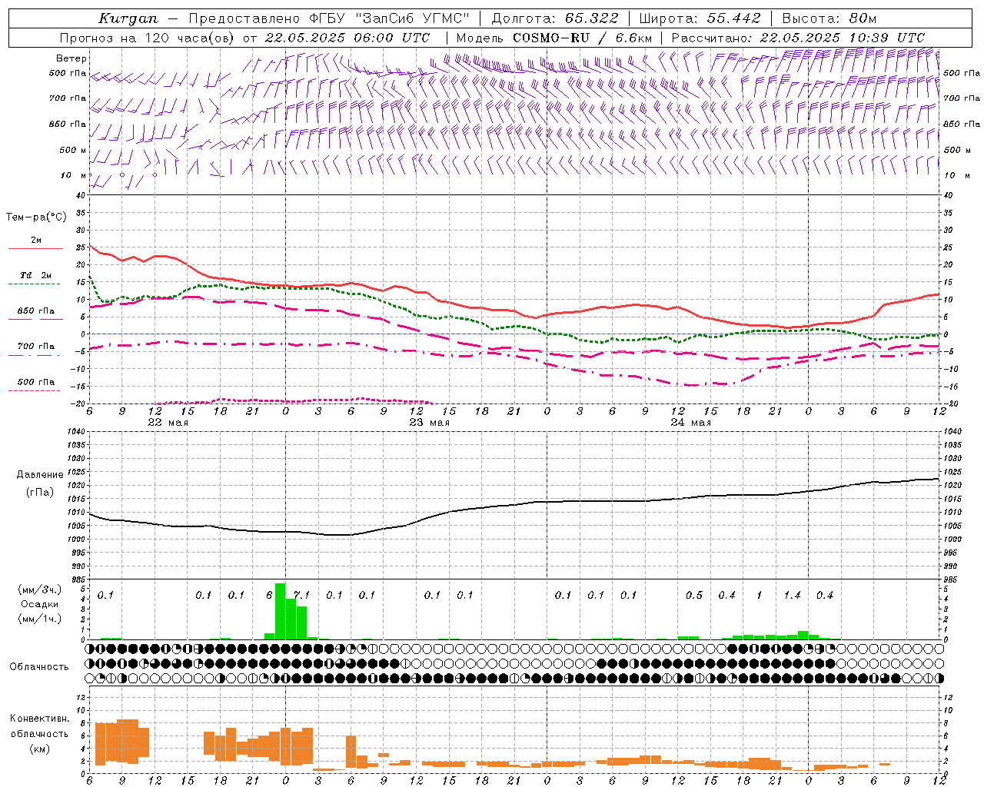The height and width of the screenshot is (787, 984).
Task: Click the "(гПа)" unit label under Давление
Action: tap(39, 493)
